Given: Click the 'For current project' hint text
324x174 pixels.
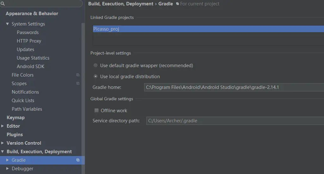Looking at the screenshot, I should pos(199,4).
